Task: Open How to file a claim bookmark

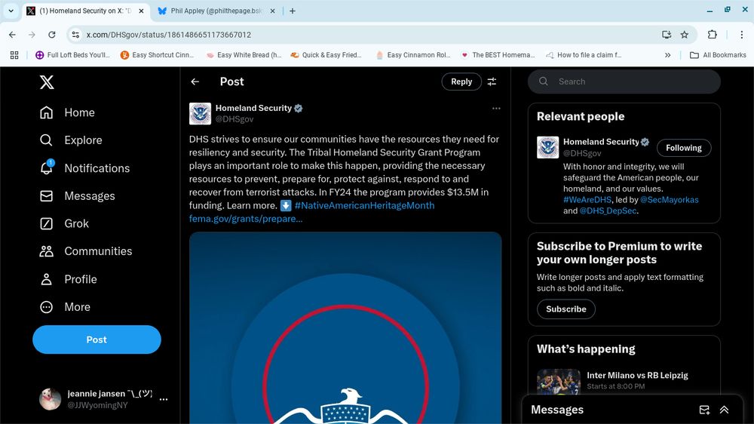Action: tap(584, 55)
